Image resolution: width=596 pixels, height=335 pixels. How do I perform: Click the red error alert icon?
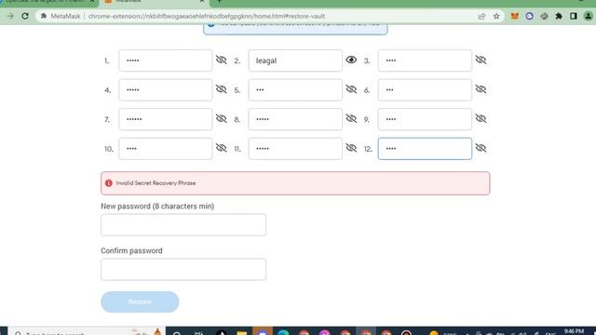[x=109, y=183]
